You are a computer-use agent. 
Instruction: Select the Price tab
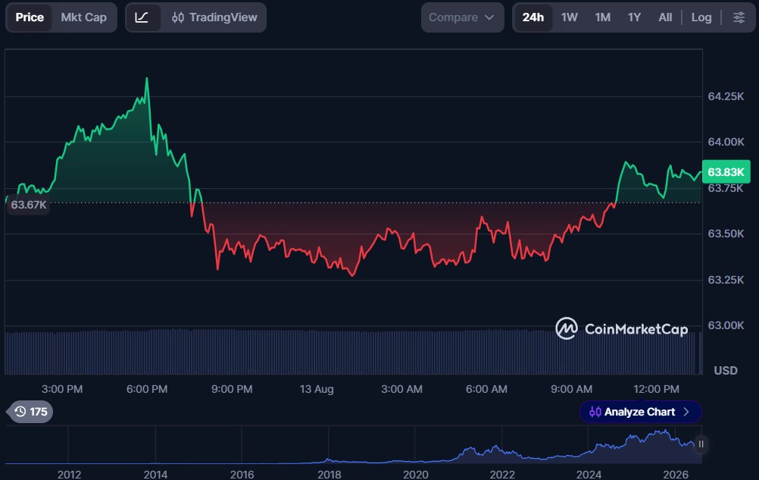30,17
